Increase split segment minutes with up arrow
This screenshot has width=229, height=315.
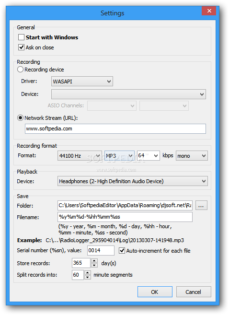88,273
